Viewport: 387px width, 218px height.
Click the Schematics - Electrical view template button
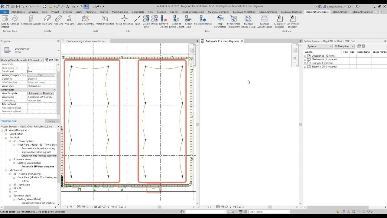click(41, 93)
